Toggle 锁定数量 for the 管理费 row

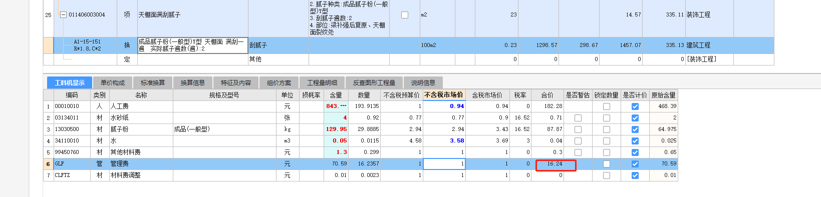click(x=607, y=164)
